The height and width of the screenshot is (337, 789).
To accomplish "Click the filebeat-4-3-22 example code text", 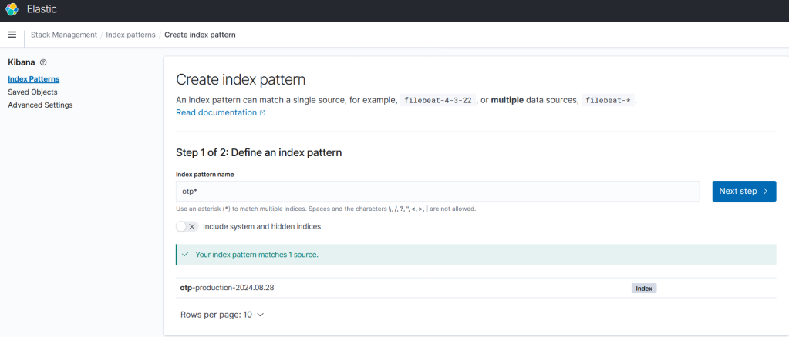I will point(438,100).
